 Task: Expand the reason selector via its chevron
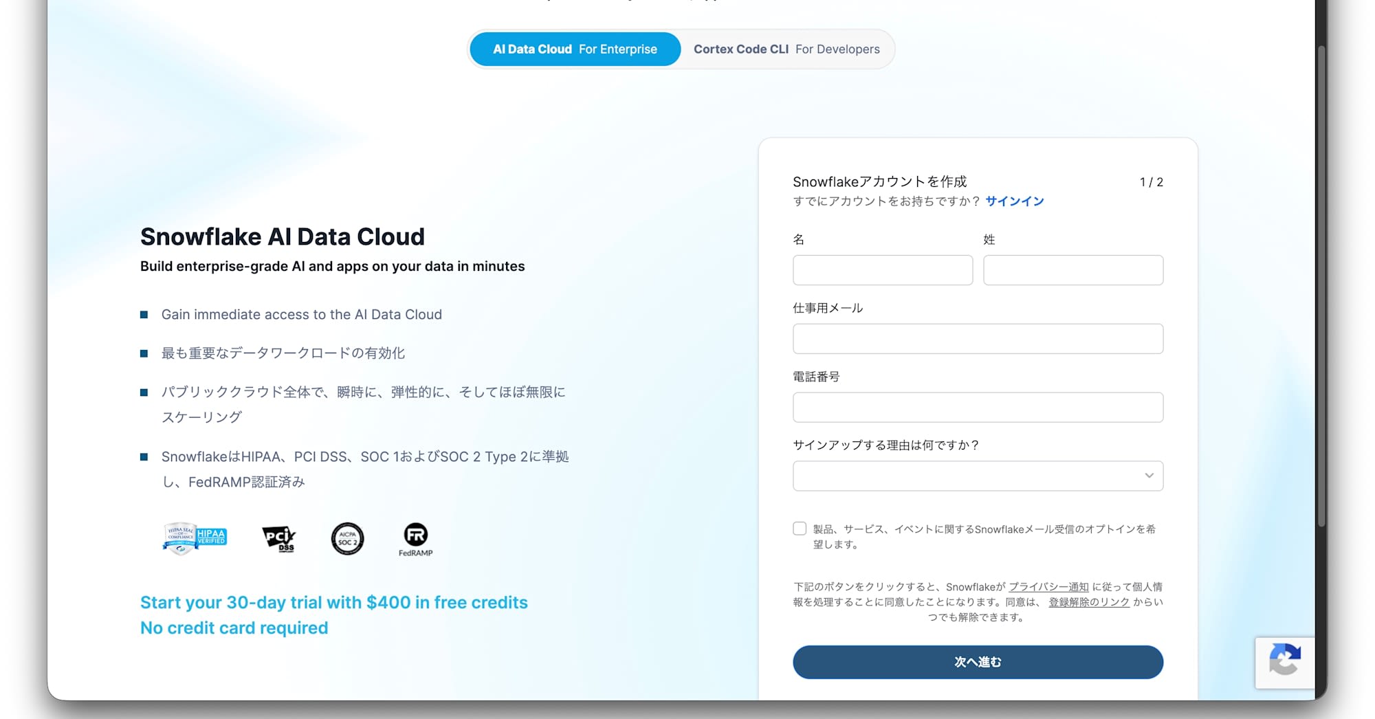point(1148,475)
